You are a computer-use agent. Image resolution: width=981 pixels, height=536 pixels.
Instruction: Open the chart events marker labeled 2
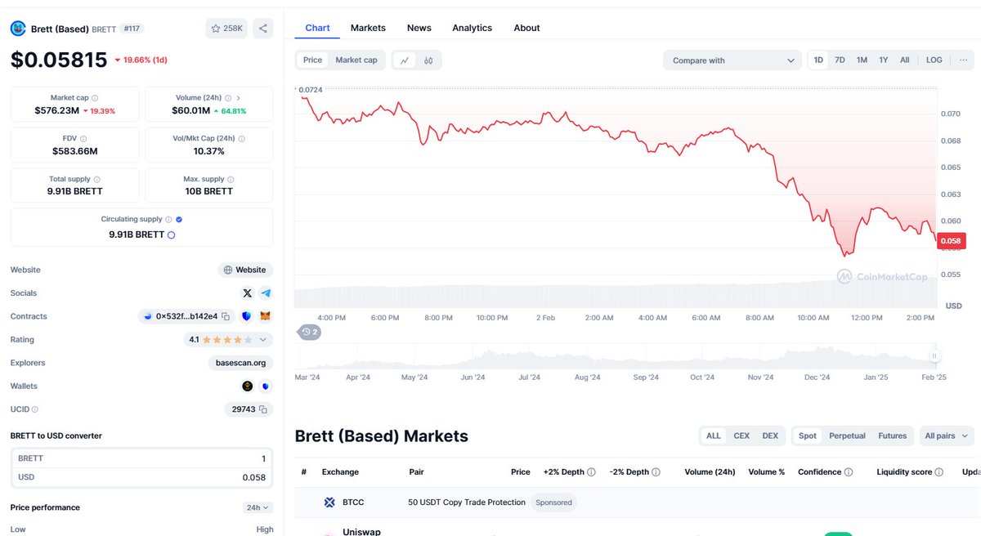[x=309, y=332]
